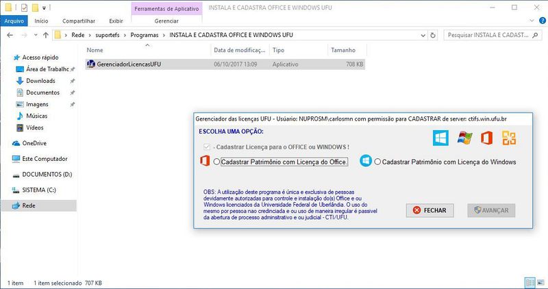The width and height of the screenshot is (548, 289).
Task: Click the FECHAR button
Action: (x=430, y=210)
